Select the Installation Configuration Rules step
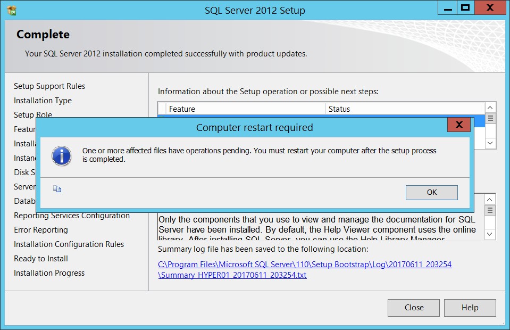 point(69,244)
